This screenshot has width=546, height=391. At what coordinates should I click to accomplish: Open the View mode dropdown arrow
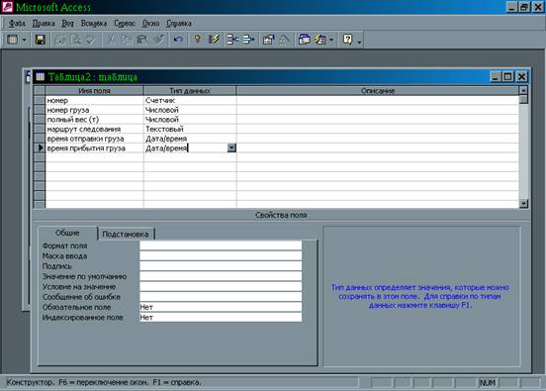(x=24, y=40)
